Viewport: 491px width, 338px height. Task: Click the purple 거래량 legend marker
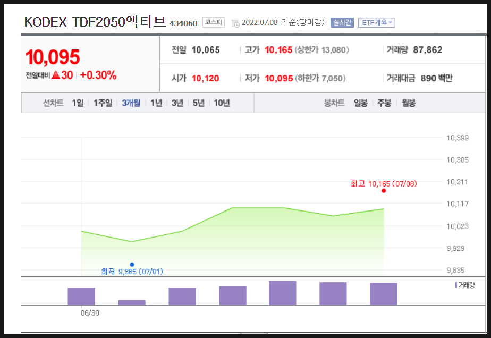click(x=456, y=285)
